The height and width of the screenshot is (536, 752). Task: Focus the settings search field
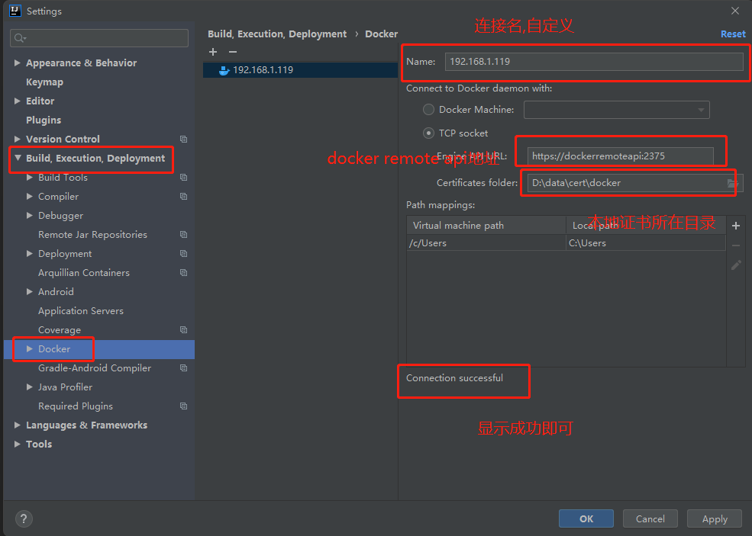click(x=99, y=38)
